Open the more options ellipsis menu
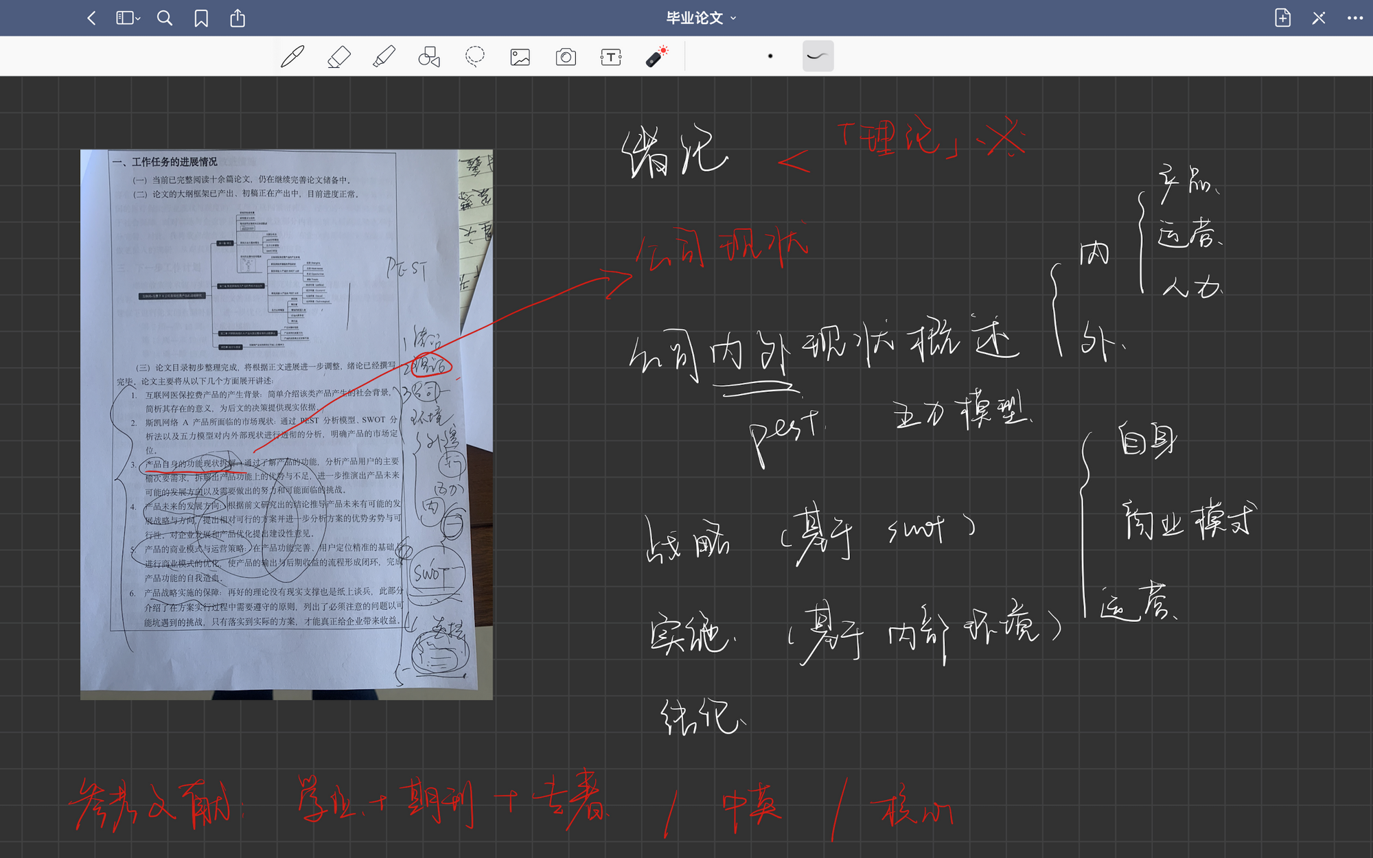Image resolution: width=1373 pixels, height=858 pixels. (x=1354, y=18)
